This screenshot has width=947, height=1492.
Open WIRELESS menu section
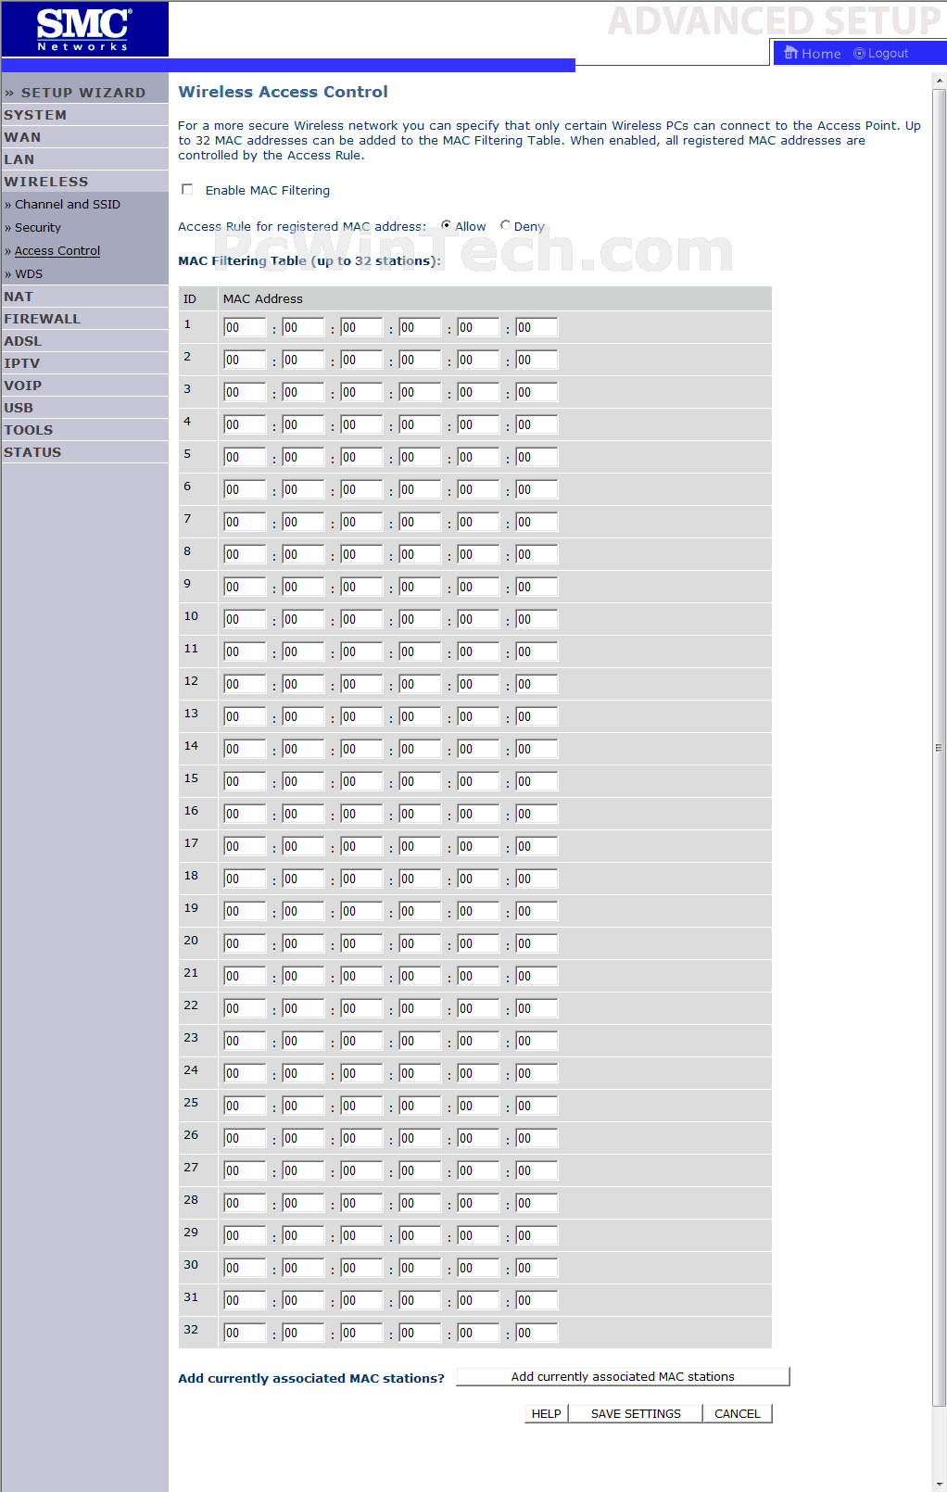46,182
